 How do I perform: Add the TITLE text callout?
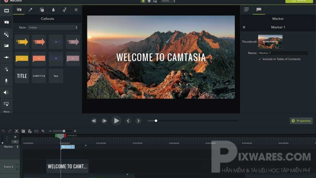[22, 76]
